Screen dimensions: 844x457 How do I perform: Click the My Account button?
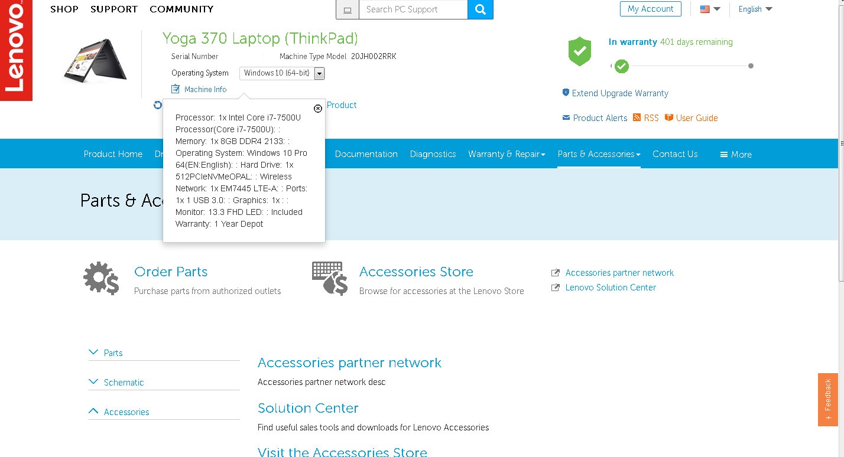650,9
